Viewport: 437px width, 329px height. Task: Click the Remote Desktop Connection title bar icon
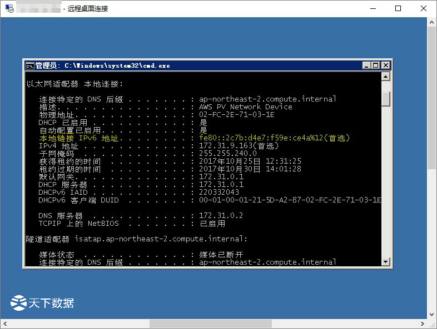pos(7,8)
